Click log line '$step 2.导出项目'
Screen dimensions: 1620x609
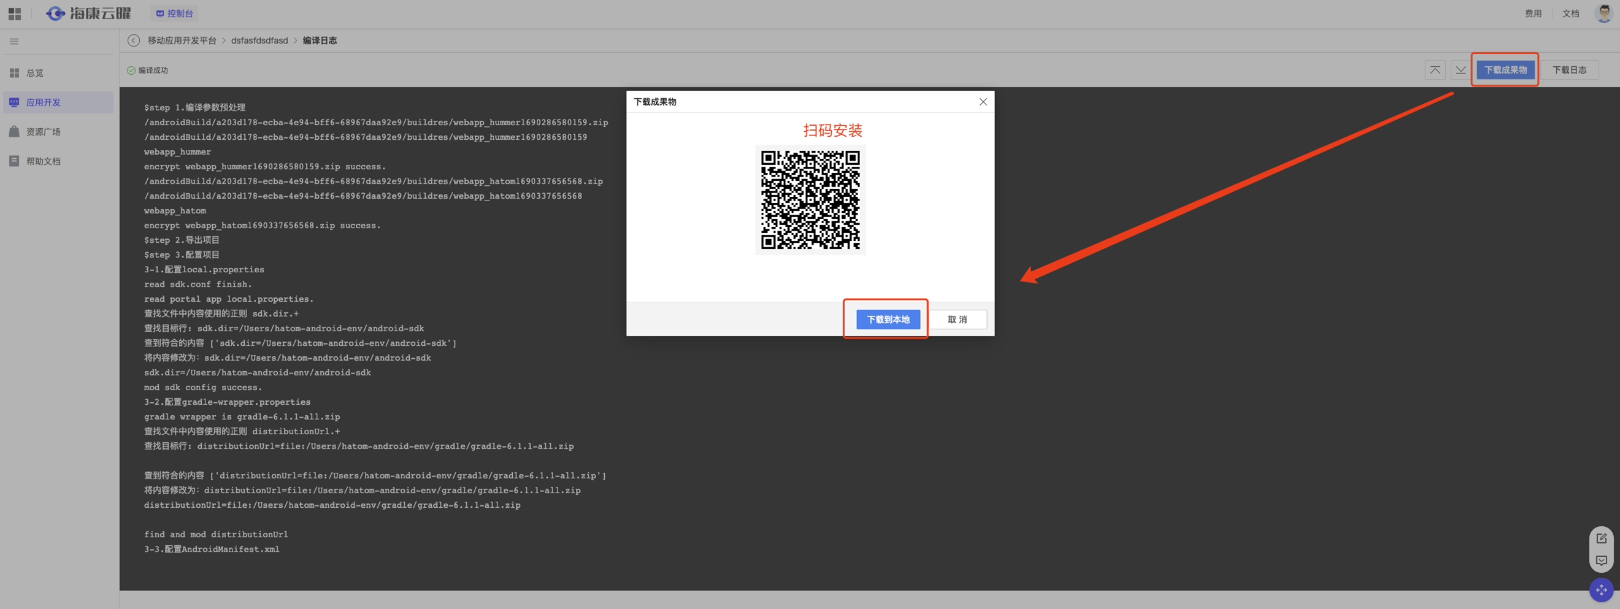tap(181, 240)
